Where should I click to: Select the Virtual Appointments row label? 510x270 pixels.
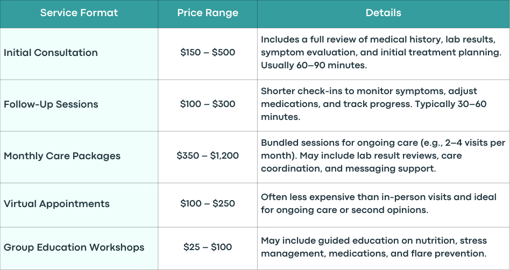[x=56, y=204]
